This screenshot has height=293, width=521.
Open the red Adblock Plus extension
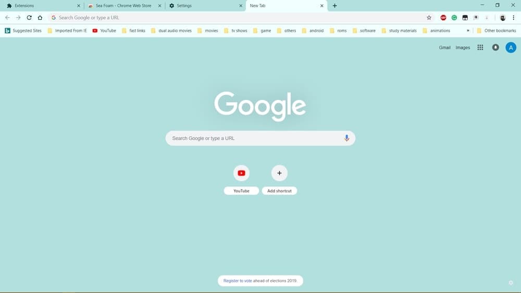tap(443, 18)
